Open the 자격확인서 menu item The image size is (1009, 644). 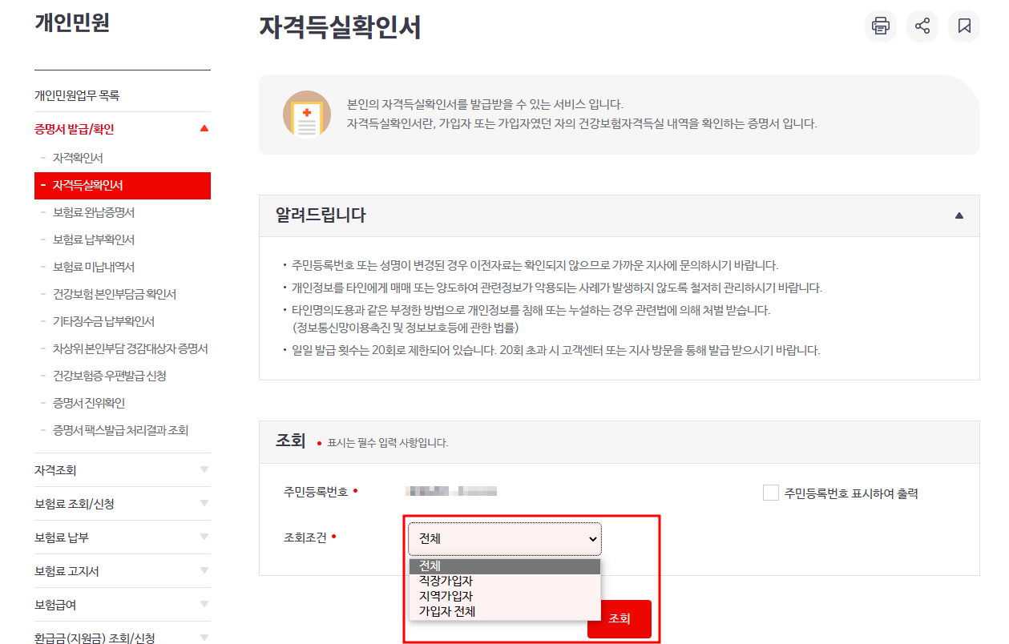pos(78,159)
